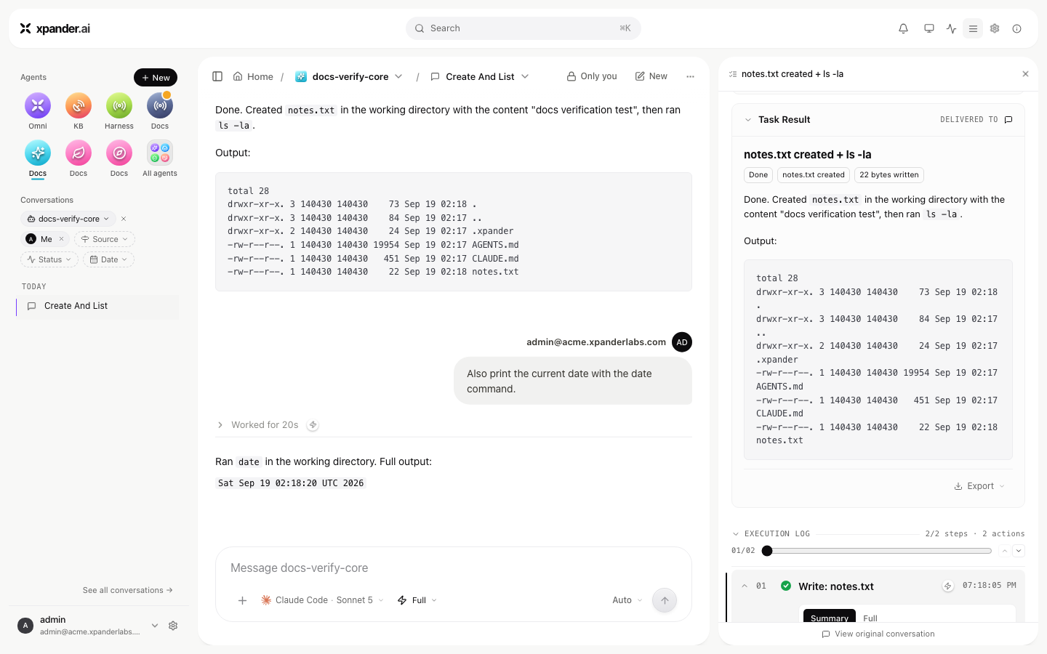Click the 22 bytes written tag

888,175
